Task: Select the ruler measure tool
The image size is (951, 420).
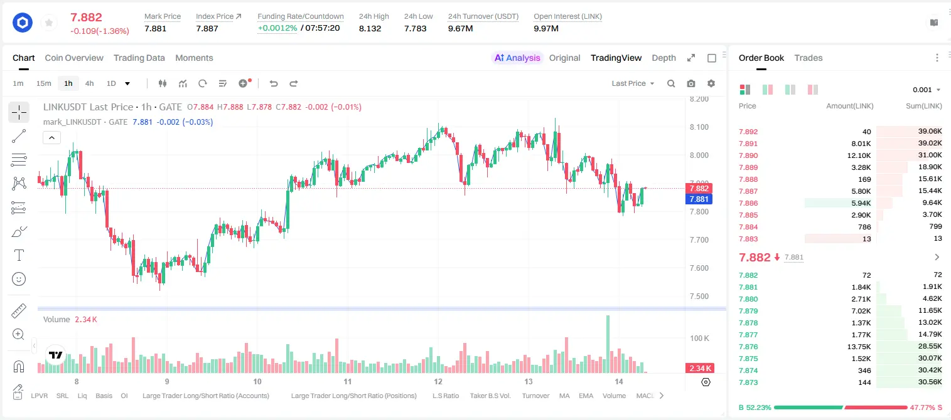Action: [19, 311]
